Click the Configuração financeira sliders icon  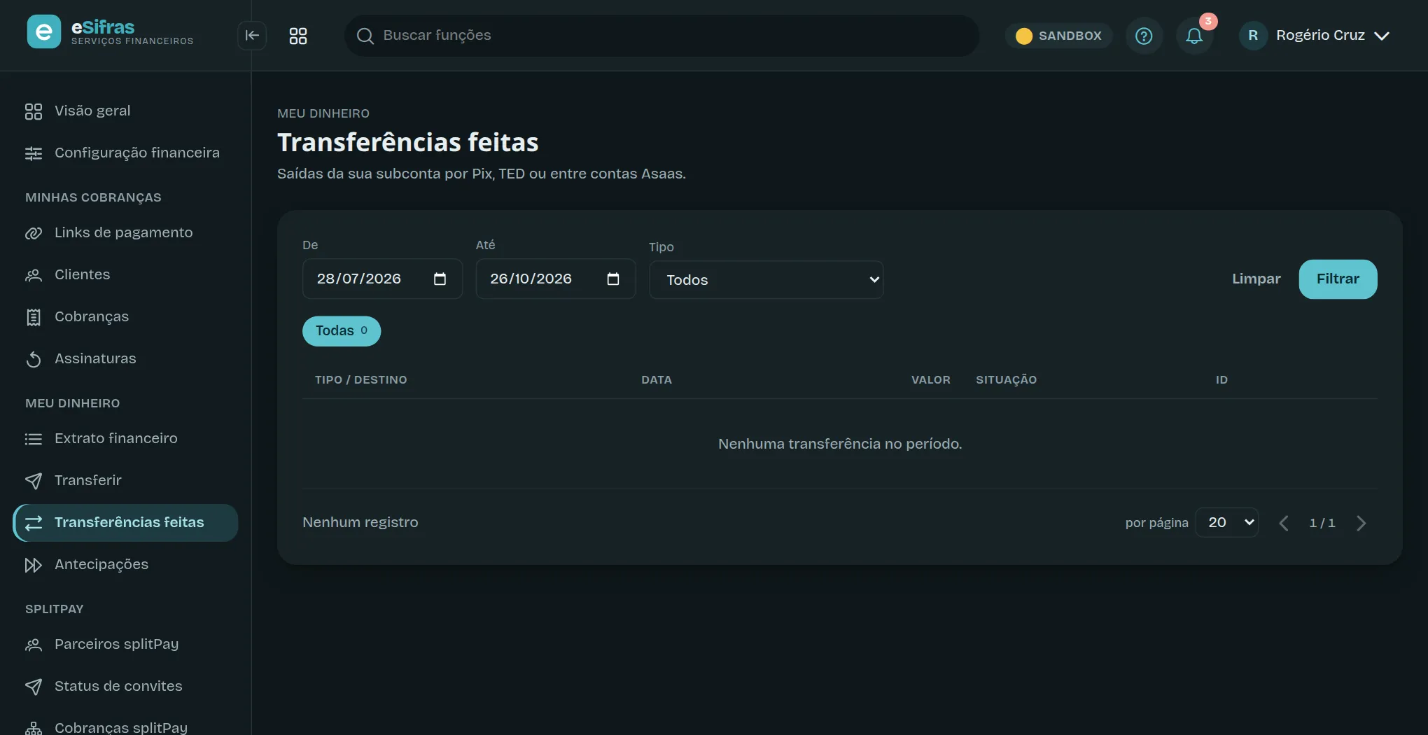pyautogui.click(x=34, y=153)
